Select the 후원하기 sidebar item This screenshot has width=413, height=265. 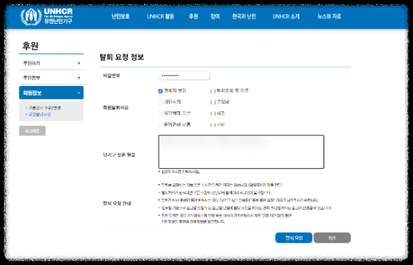[x=52, y=63]
